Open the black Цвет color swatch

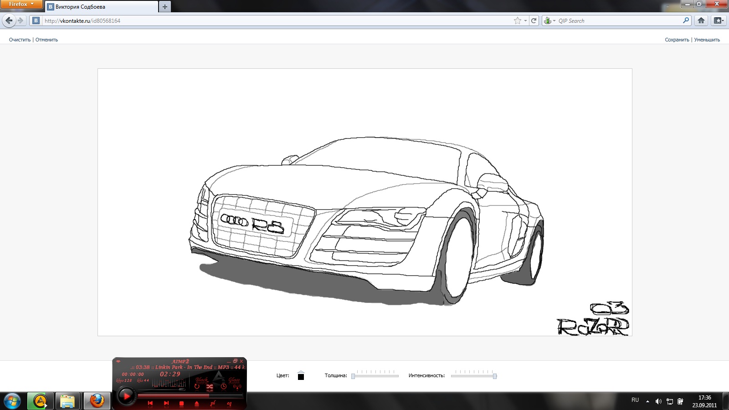[301, 376]
